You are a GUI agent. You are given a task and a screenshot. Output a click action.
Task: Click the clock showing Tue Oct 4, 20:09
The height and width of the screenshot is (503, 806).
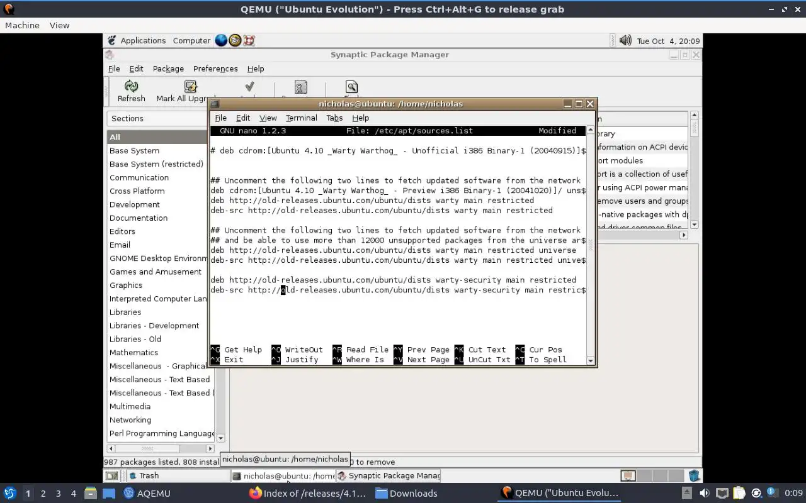(x=668, y=41)
